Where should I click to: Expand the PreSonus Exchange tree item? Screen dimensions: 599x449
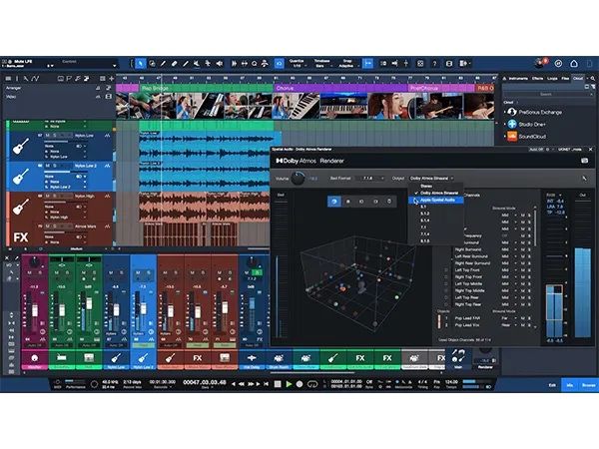[x=505, y=112]
